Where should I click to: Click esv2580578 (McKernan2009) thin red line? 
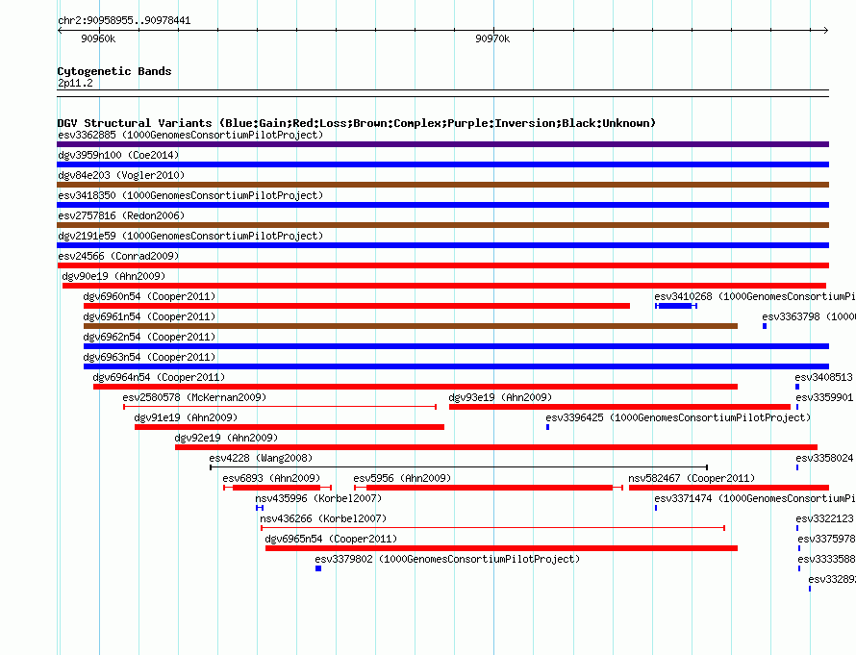280,407
